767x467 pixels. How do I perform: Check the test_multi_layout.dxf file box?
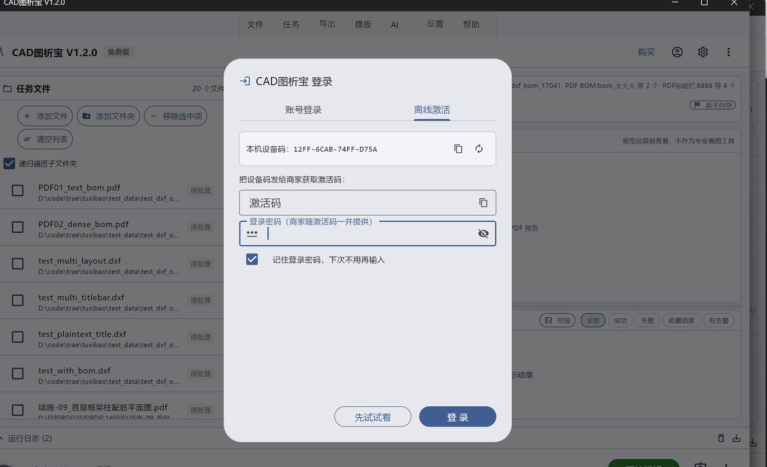pyautogui.click(x=18, y=263)
